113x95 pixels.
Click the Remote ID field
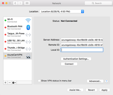click(82, 45)
